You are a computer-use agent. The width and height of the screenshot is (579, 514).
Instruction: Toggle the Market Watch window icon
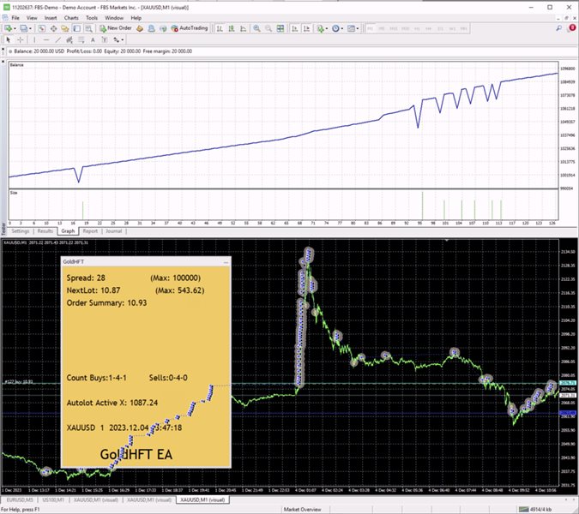[x=41, y=28]
